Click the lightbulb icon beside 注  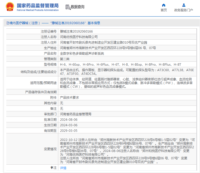52,167
